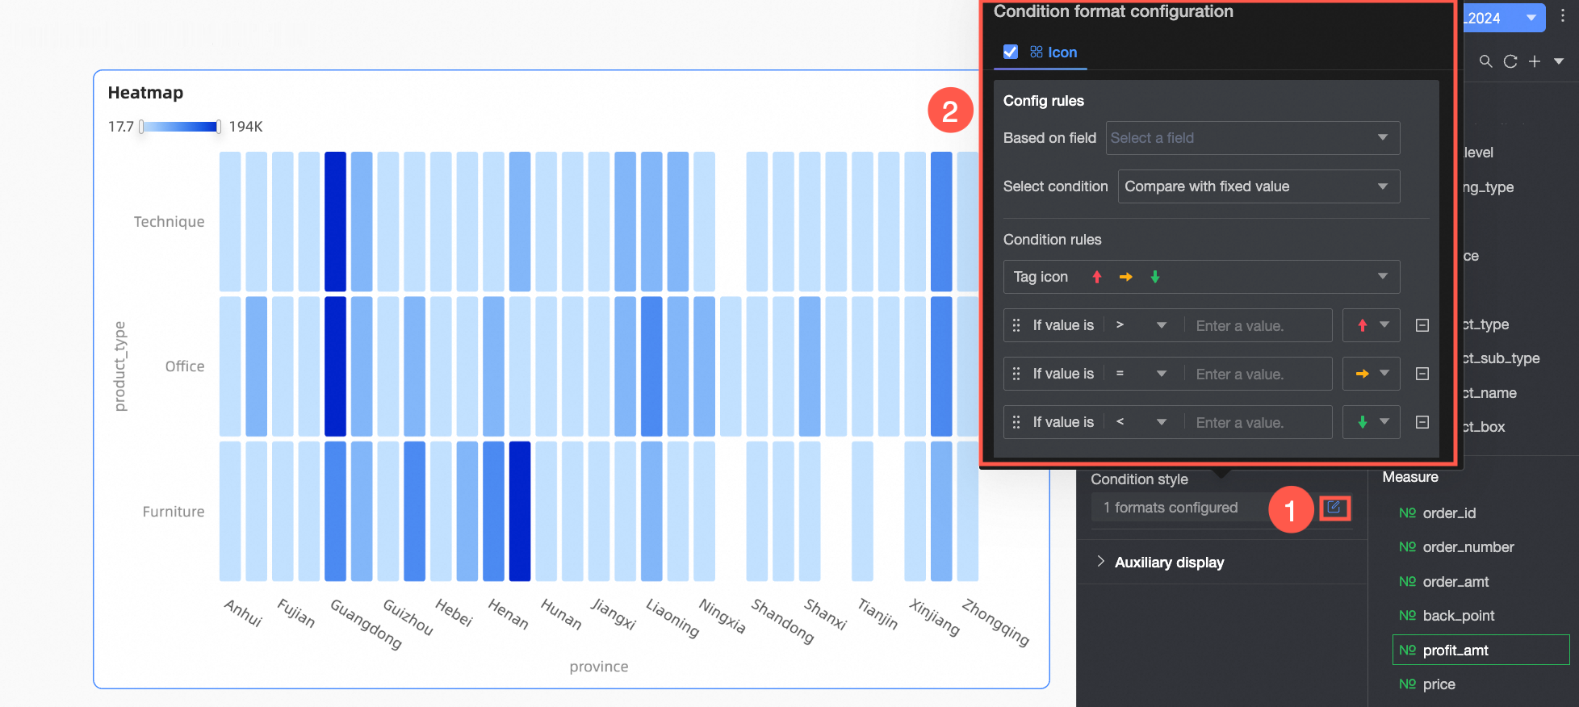Open the three-dot more options menu
Screen dimensions: 1579x707
1563,16
